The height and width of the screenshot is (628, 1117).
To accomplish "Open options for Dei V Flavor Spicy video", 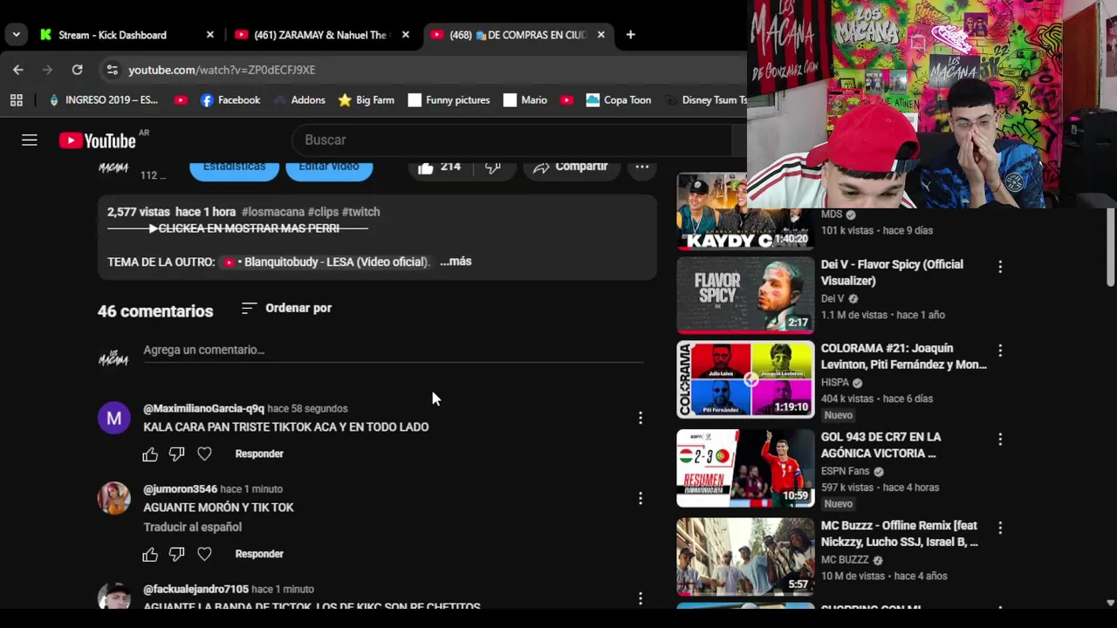I will (x=1000, y=267).
